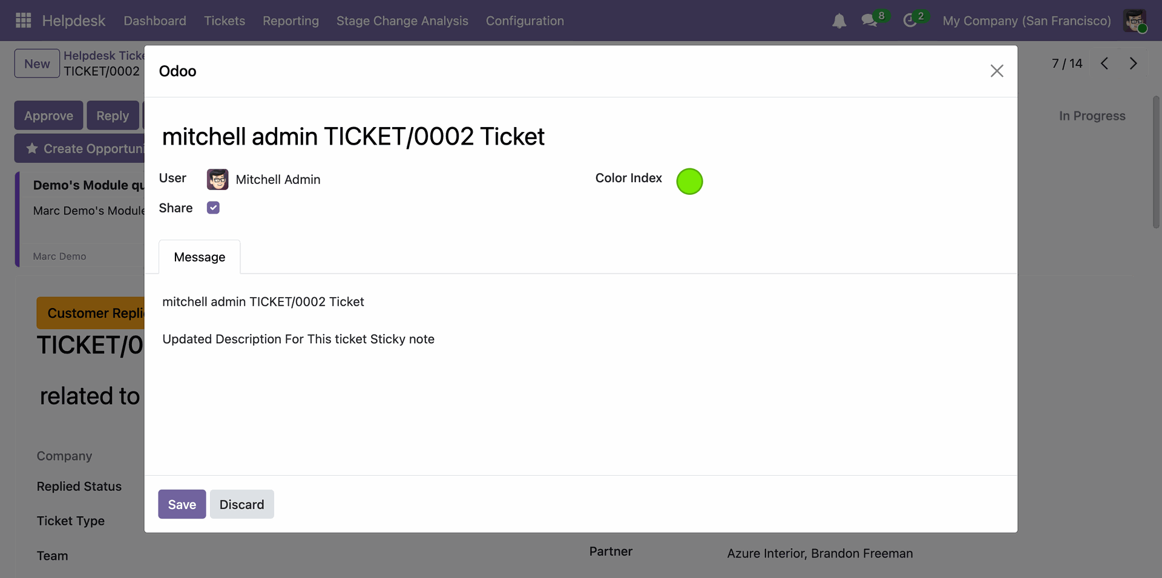Open the Reporting menu
The width and height of the screenshot is (1162, 578).
click(x=290, y=21)
